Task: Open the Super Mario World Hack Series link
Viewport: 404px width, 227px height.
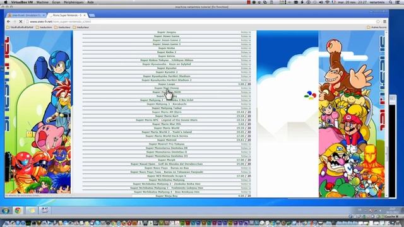Action: [167, 136]
